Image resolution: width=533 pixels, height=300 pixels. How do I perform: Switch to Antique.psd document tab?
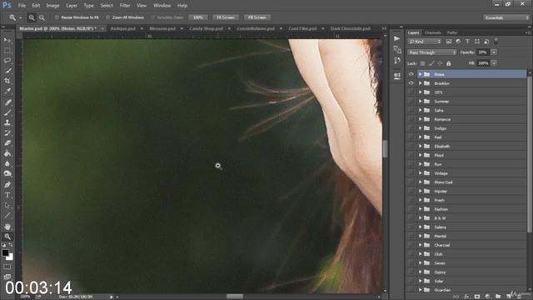123,28
